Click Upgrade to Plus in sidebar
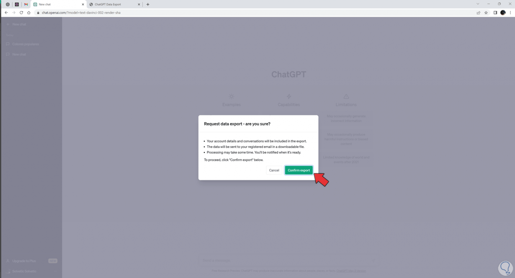Viewport: 515px width, 278px height. [x=24, y=261]
